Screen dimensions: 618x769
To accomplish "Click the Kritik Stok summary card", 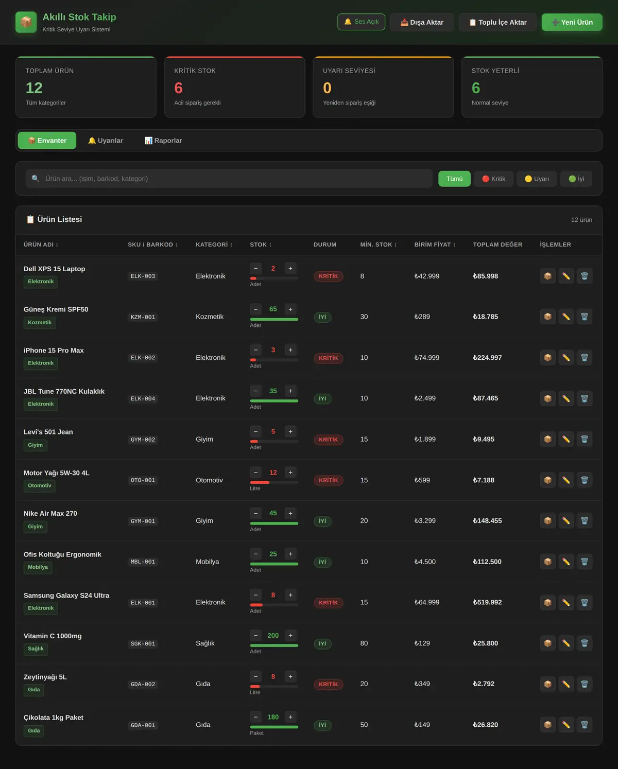I will [235, 87].
